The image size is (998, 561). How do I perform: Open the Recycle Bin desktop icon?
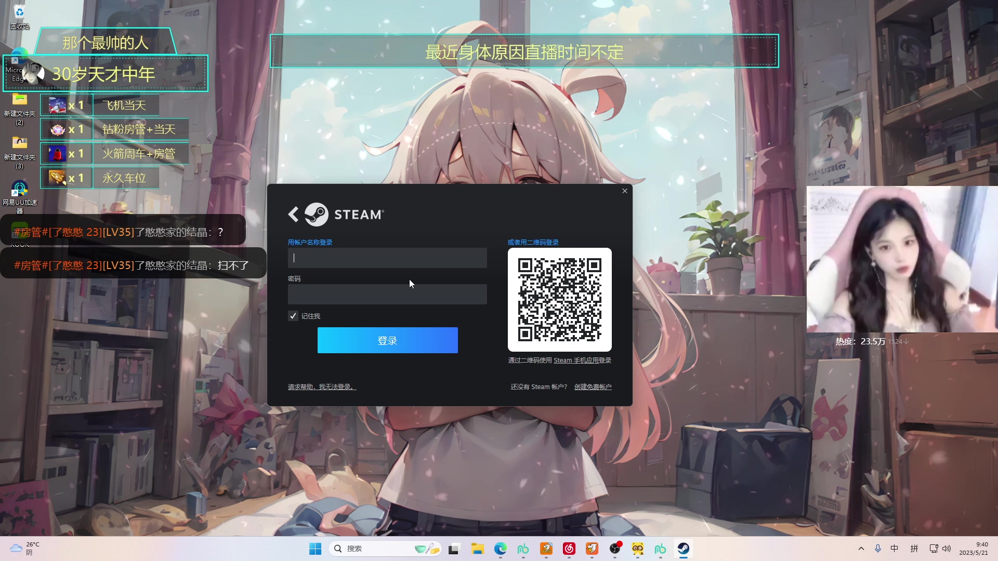pos(19,17)
